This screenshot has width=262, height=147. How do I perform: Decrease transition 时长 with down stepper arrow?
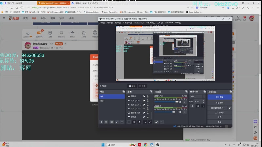(x=203, y=102)
